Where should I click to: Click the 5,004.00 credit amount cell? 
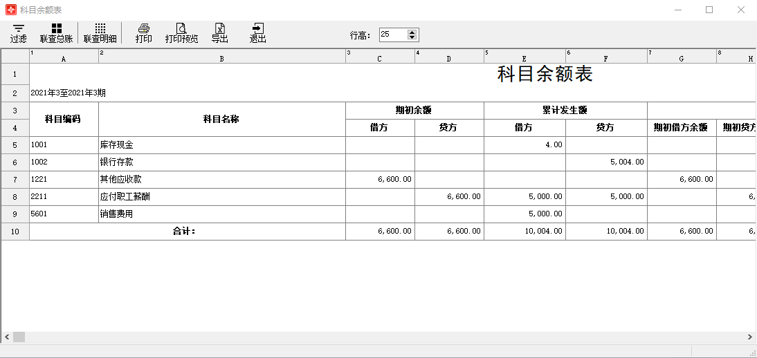point(606,162)
